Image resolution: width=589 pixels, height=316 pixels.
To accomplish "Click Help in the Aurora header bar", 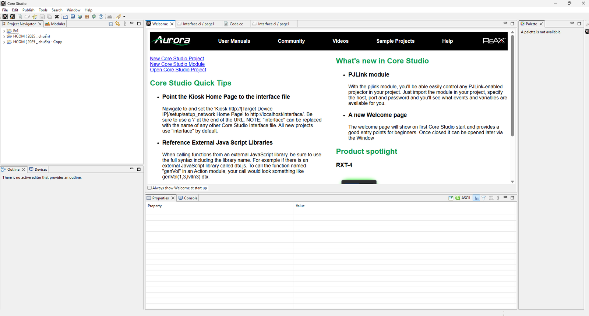I will (447, 41).
